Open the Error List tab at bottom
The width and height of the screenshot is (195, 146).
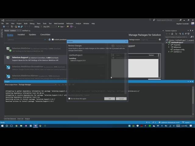[x=20, y=119]
